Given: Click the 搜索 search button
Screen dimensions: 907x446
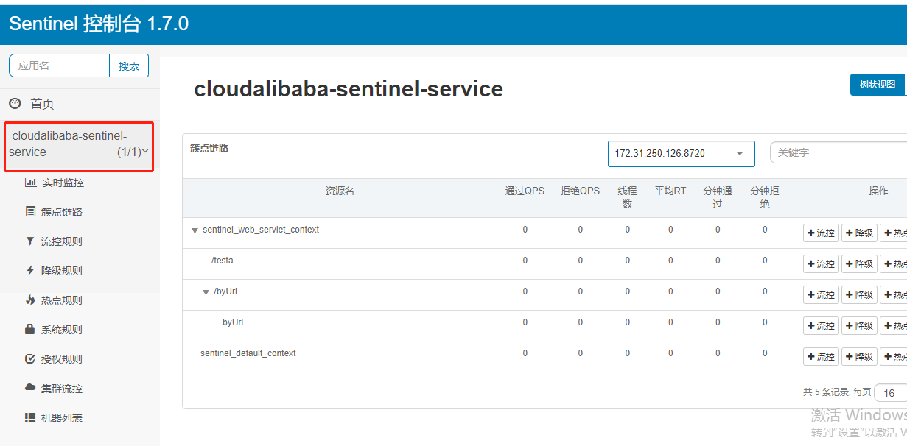Looking at the screenshot, I should (129, 66).
